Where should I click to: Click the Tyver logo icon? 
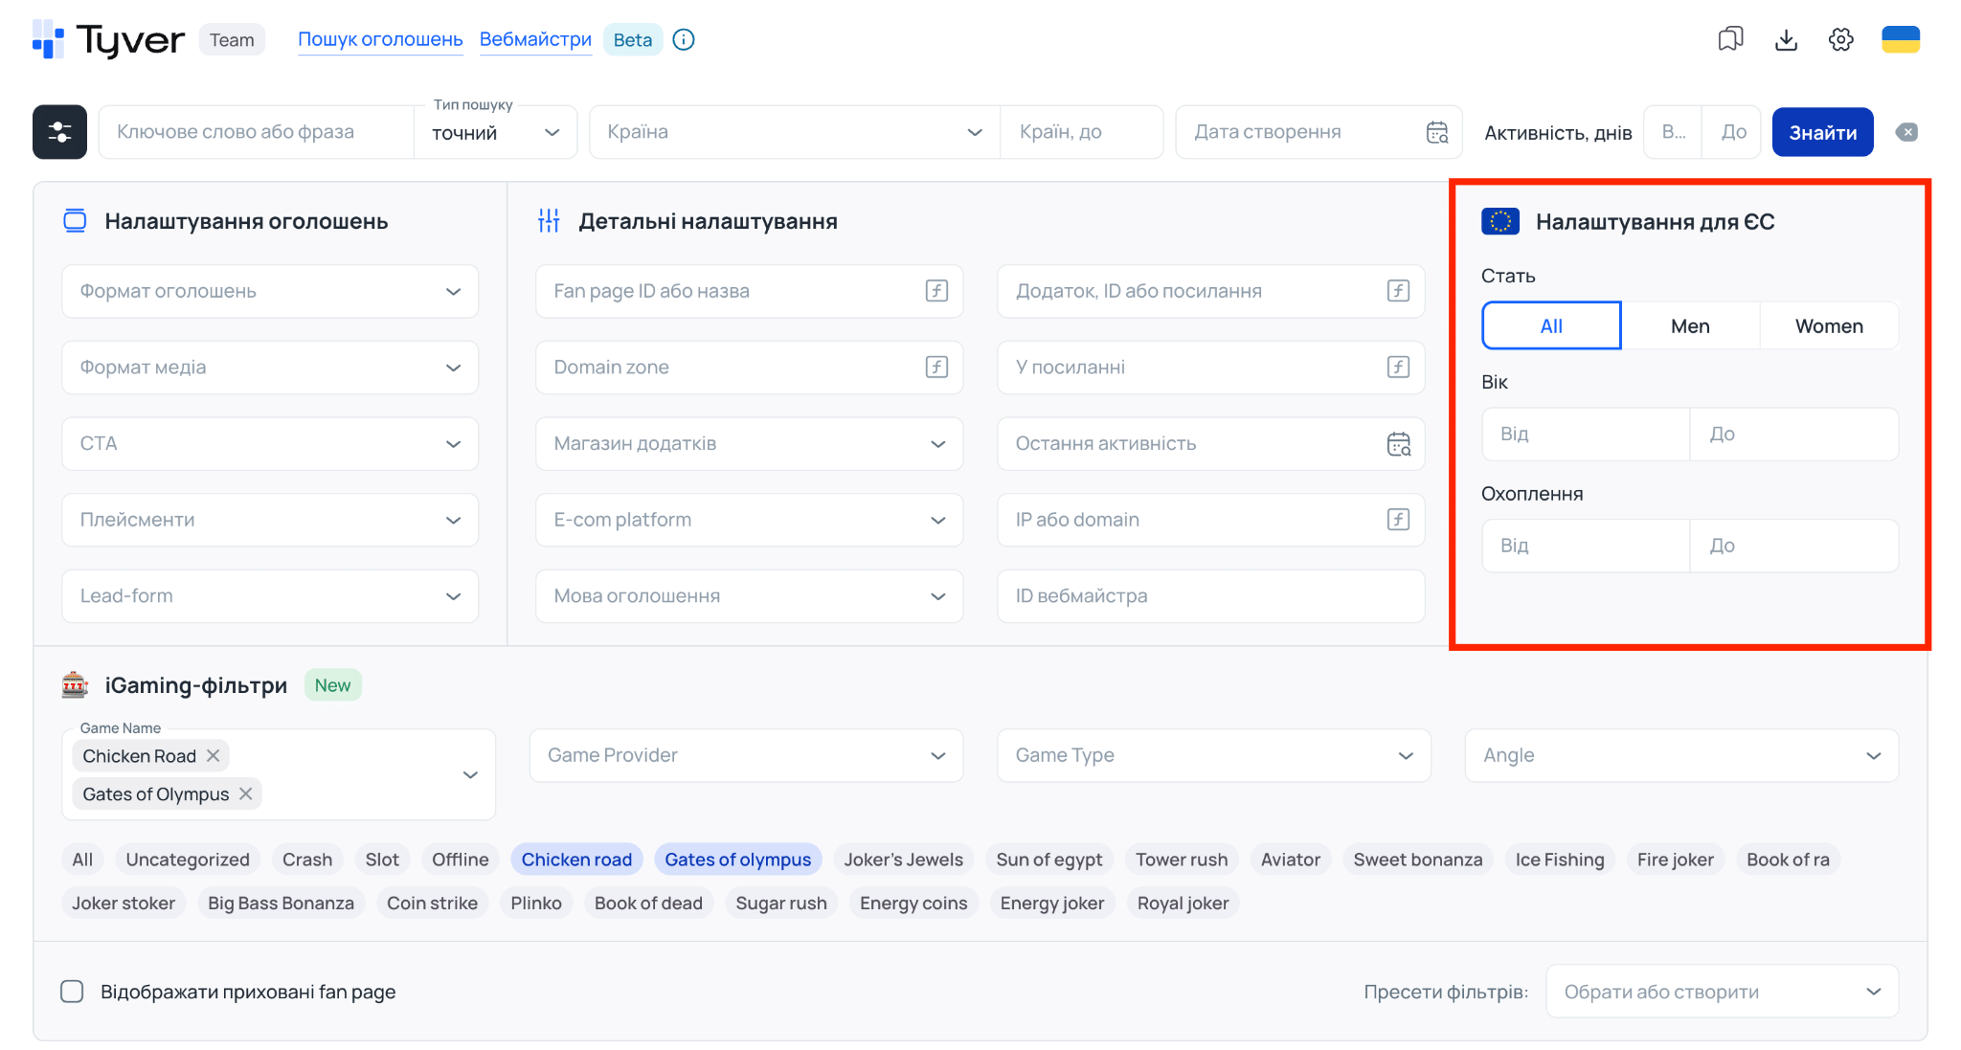[x=48, y=39]
